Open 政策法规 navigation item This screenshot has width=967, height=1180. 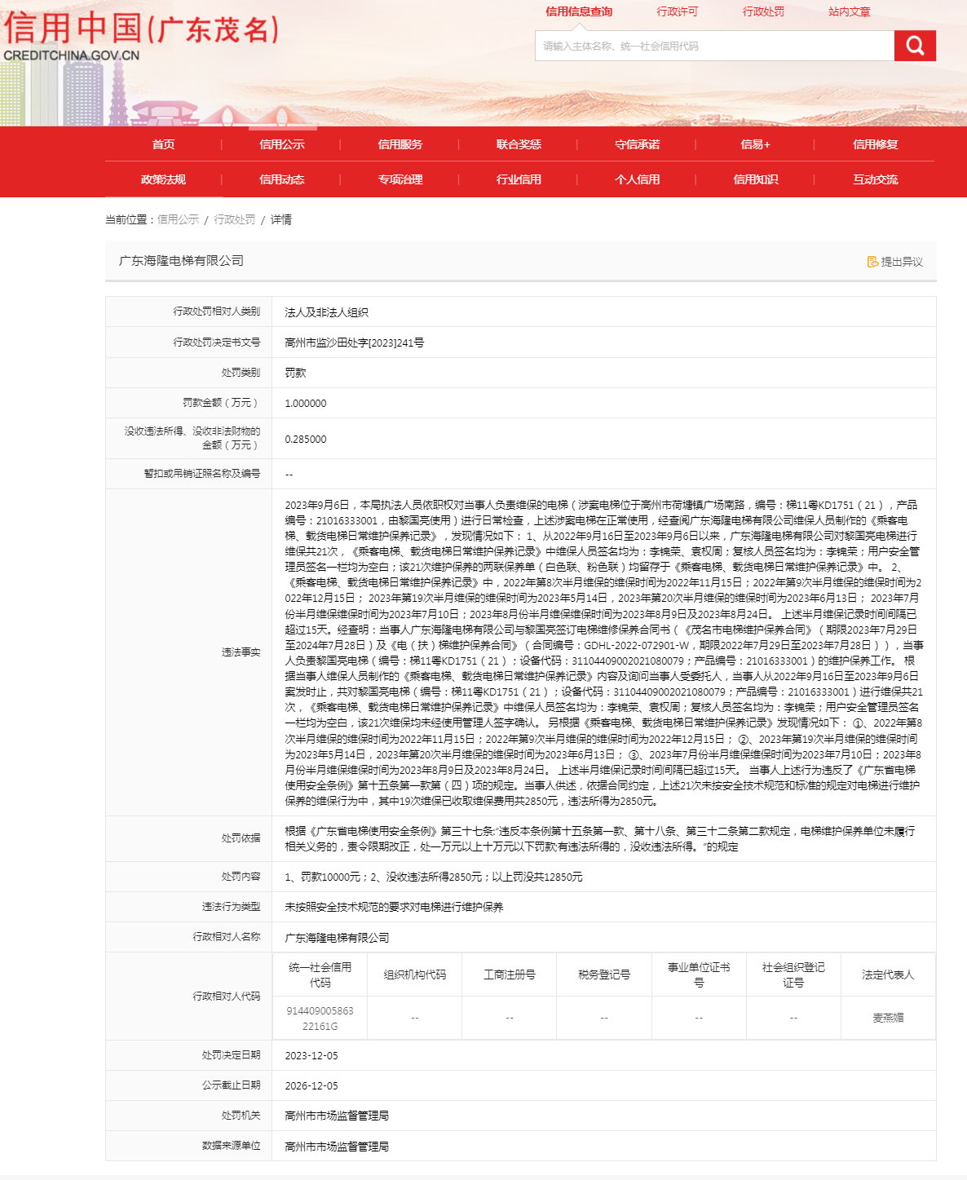(163, 179)
